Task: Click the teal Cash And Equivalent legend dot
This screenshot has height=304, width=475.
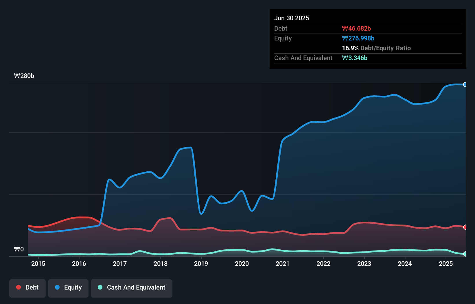Action: [100, 287]
